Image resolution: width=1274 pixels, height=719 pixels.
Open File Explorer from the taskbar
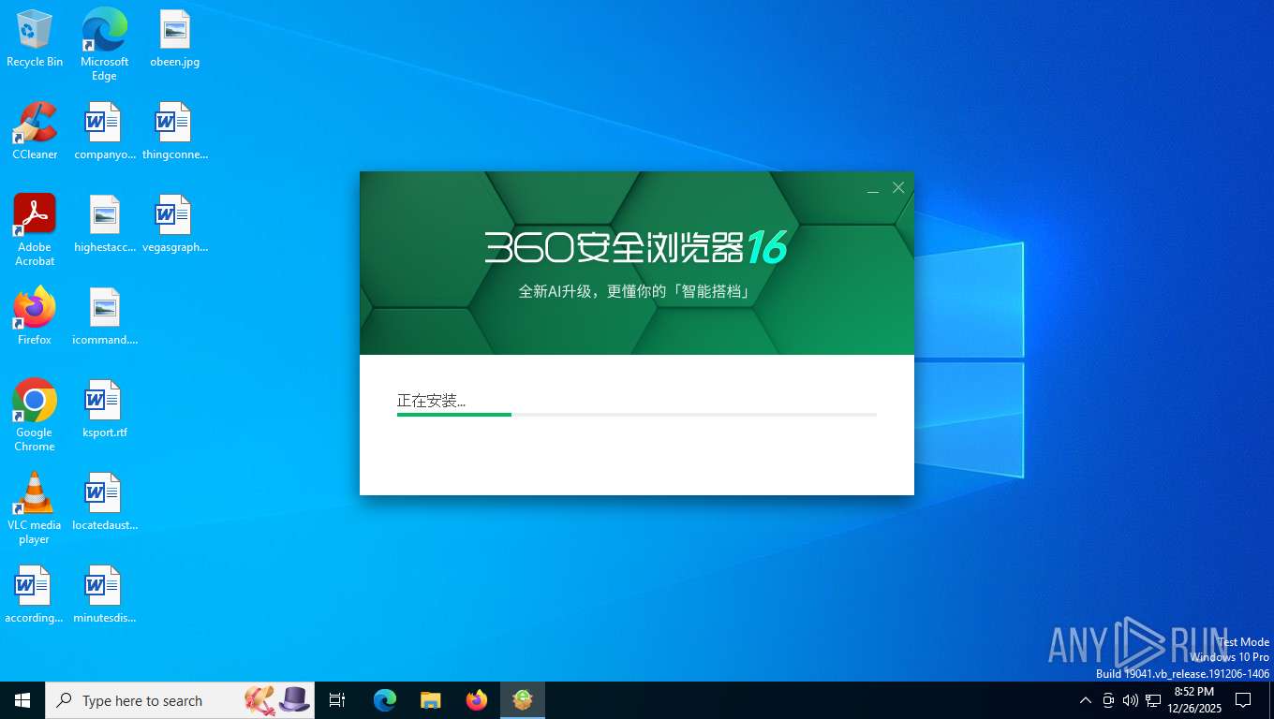pos(431,700)
